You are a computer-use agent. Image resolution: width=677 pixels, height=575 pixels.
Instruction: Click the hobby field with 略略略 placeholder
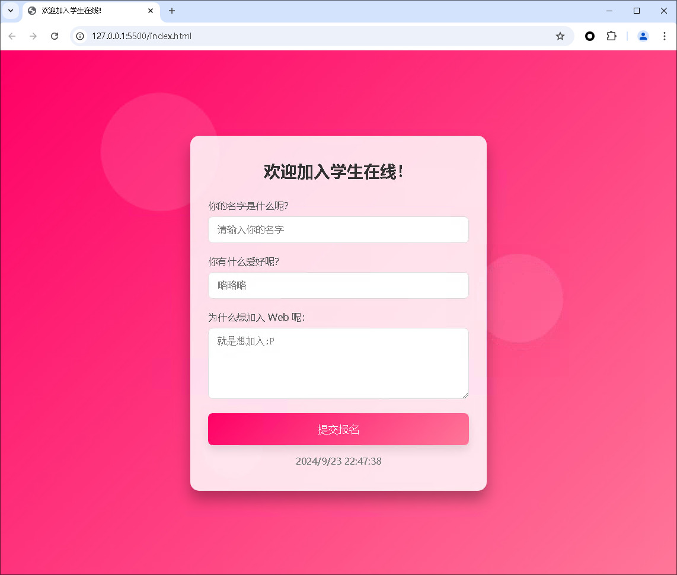pyautogui.click(x=338, y=285)
